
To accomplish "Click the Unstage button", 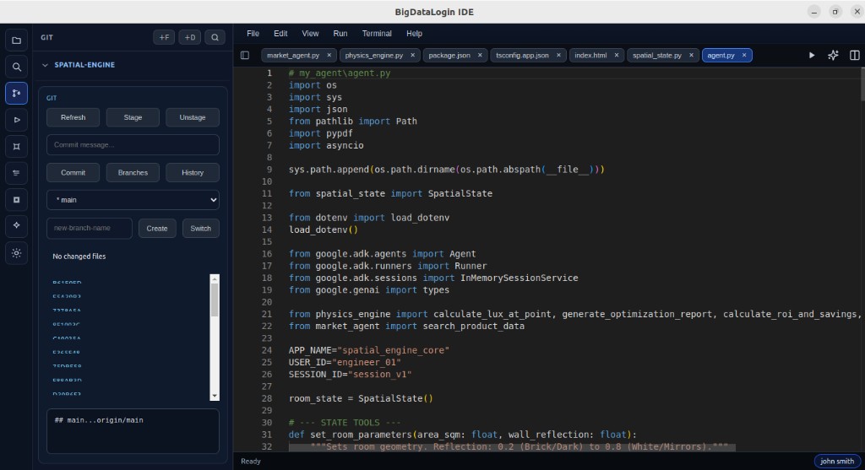I will (x=192, y=117).
